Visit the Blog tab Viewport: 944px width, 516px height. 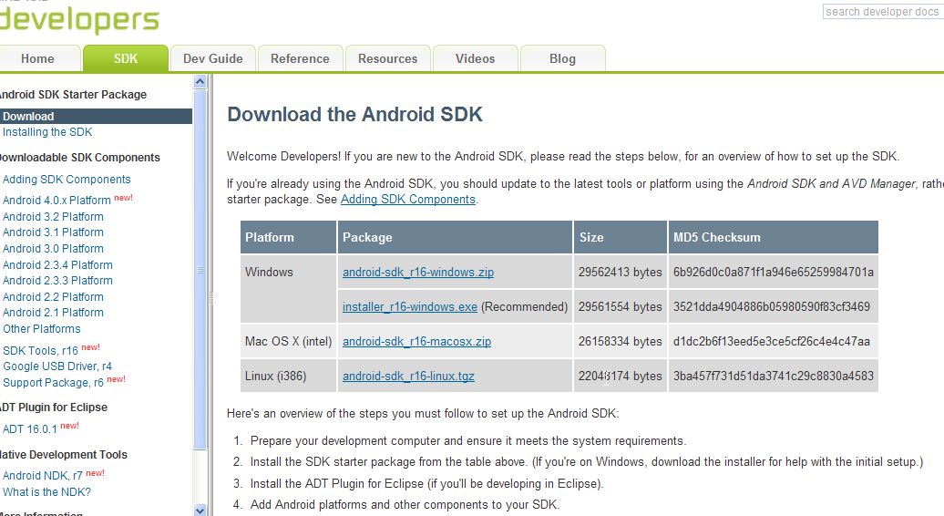coord(562,58)
